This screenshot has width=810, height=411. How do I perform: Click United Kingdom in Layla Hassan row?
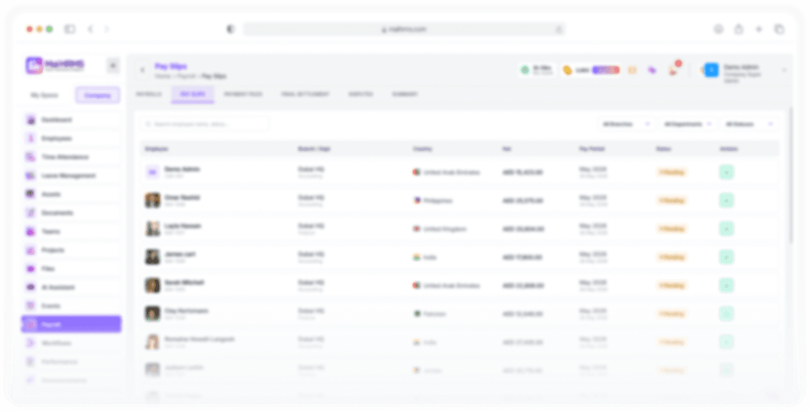[x=445, y=229]
